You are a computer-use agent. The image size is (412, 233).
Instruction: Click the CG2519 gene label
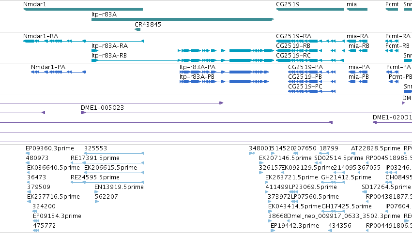(288, 4)
